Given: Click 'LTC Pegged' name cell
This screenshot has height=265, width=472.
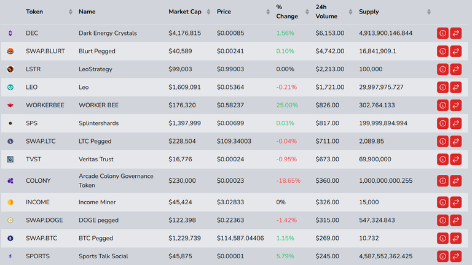Looking at the screenshot, I should pos(95,141).
